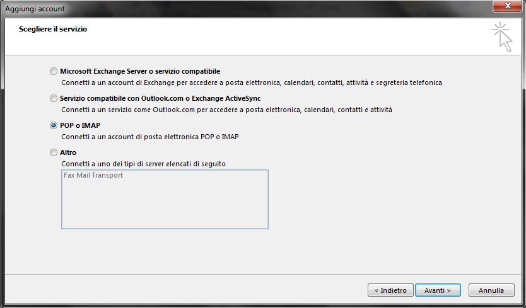
Task: Click the bold 'POP o IMAP' label text
Action: tap(80, 125)
